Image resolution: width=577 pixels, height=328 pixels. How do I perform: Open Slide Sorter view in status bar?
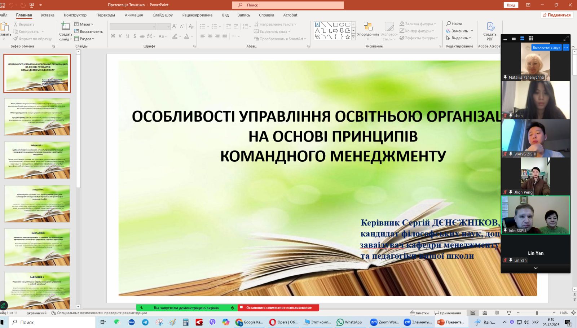(485, 313)
